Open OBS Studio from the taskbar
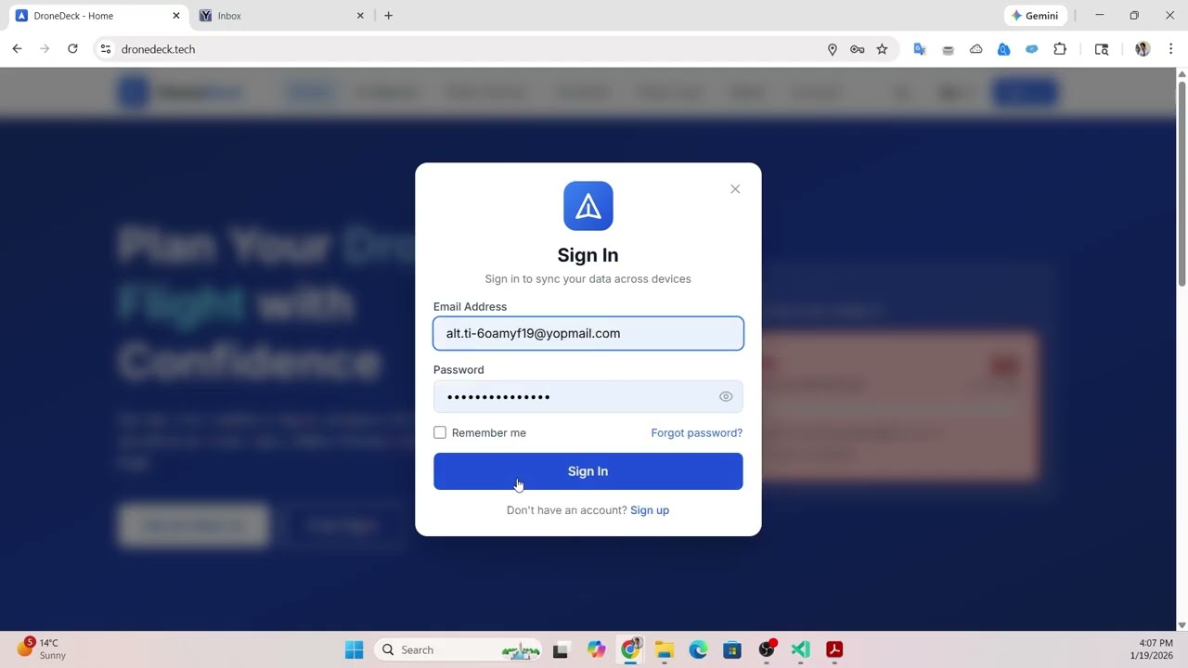Image resolution: width=1188 pixels, height=668 pixels. (767, 649)
